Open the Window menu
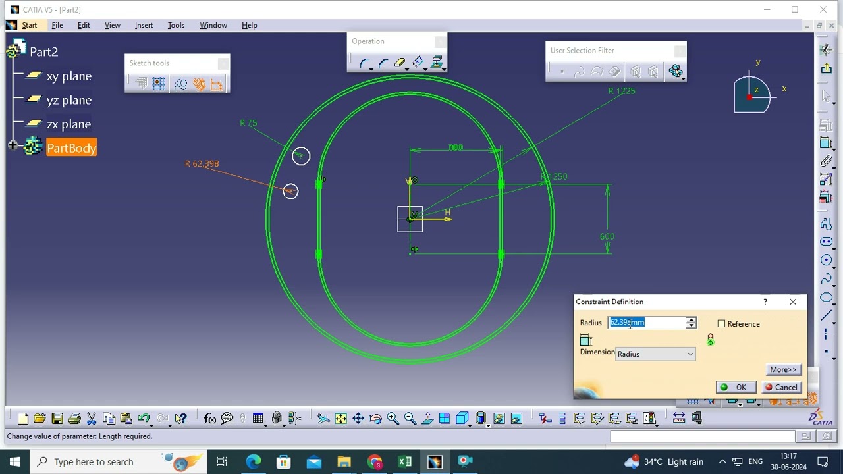Image resolution: width=843 pixels, height=474 pixels. coord(213,25)
